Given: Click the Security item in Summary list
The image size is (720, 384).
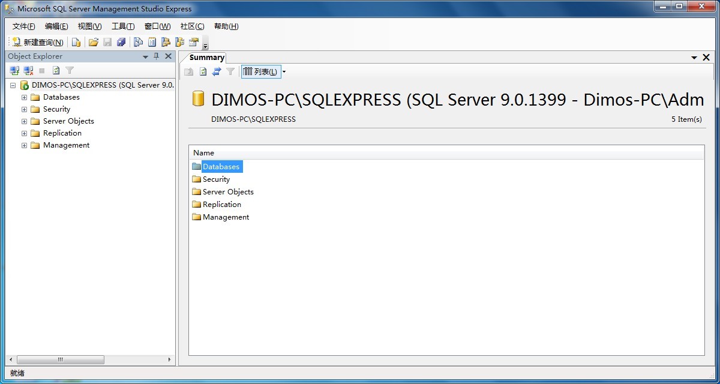Looking at the screenshot, I should click(211, 179).
